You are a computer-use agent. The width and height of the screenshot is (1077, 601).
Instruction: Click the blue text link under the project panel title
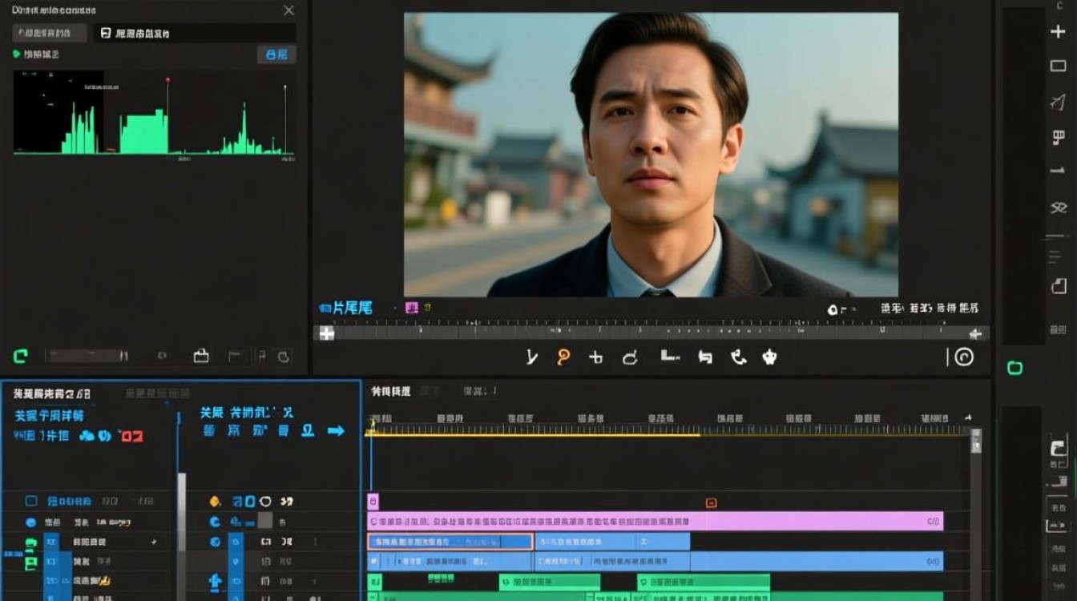point(49,416)
